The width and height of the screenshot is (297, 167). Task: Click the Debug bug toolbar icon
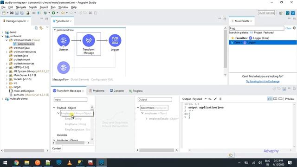click(x=45, y=13)
